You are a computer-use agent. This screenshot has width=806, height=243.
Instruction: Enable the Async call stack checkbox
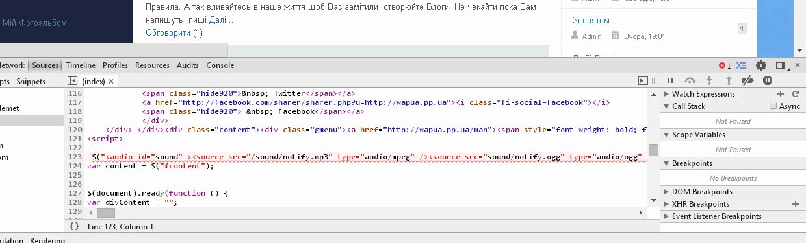click(x=773, y=106)
